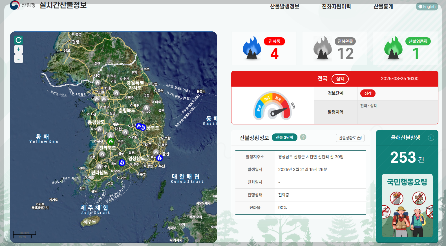Click the date 2025-03-25 16:00 in the banner
The height and width of the screenshot is (246, 446).
pos(399,79)
